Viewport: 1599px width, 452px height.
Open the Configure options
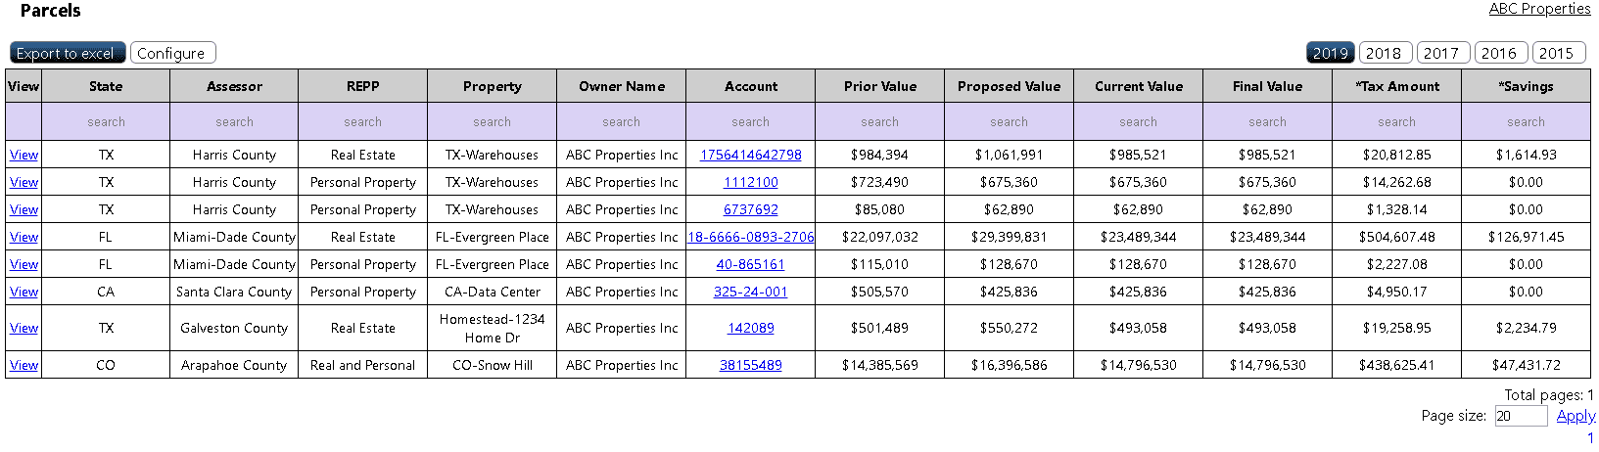tap(171, 53)
